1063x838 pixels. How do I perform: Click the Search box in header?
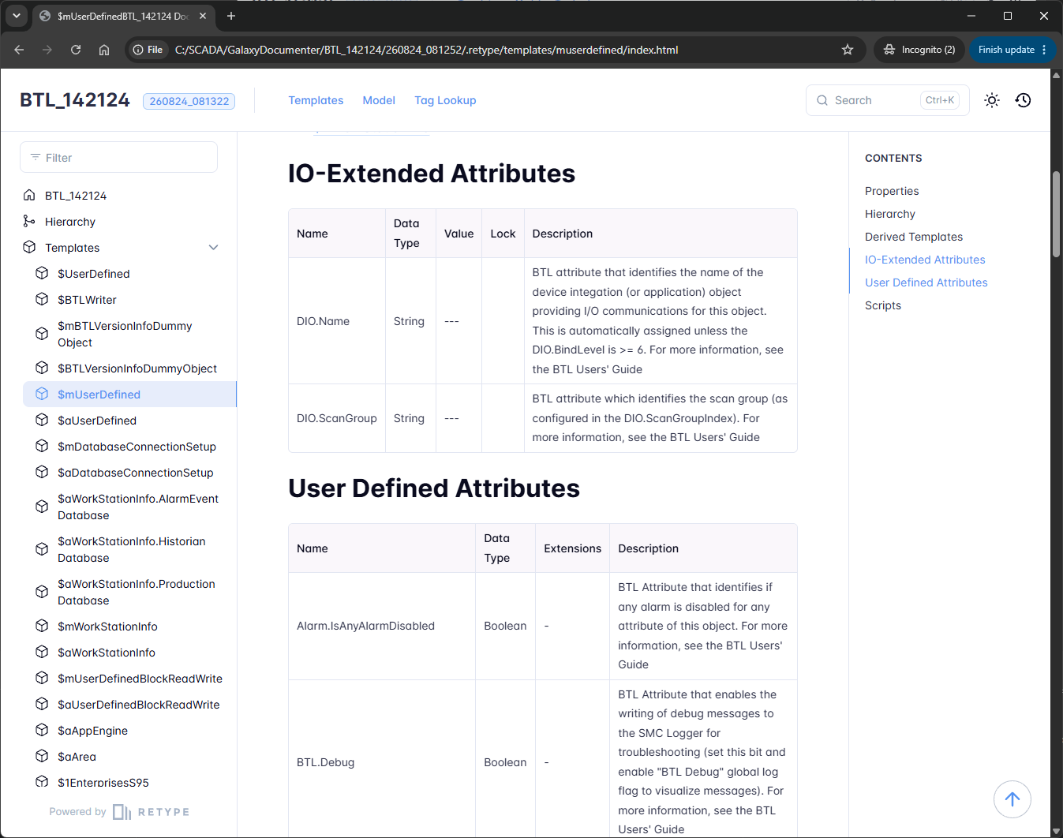point(887,100)
